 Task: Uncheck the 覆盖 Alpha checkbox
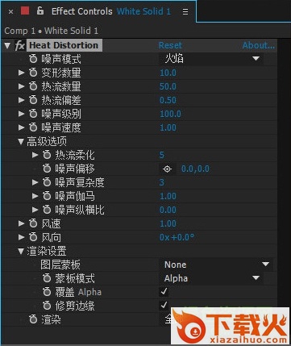pyautogui.click(x=164, y=291)
